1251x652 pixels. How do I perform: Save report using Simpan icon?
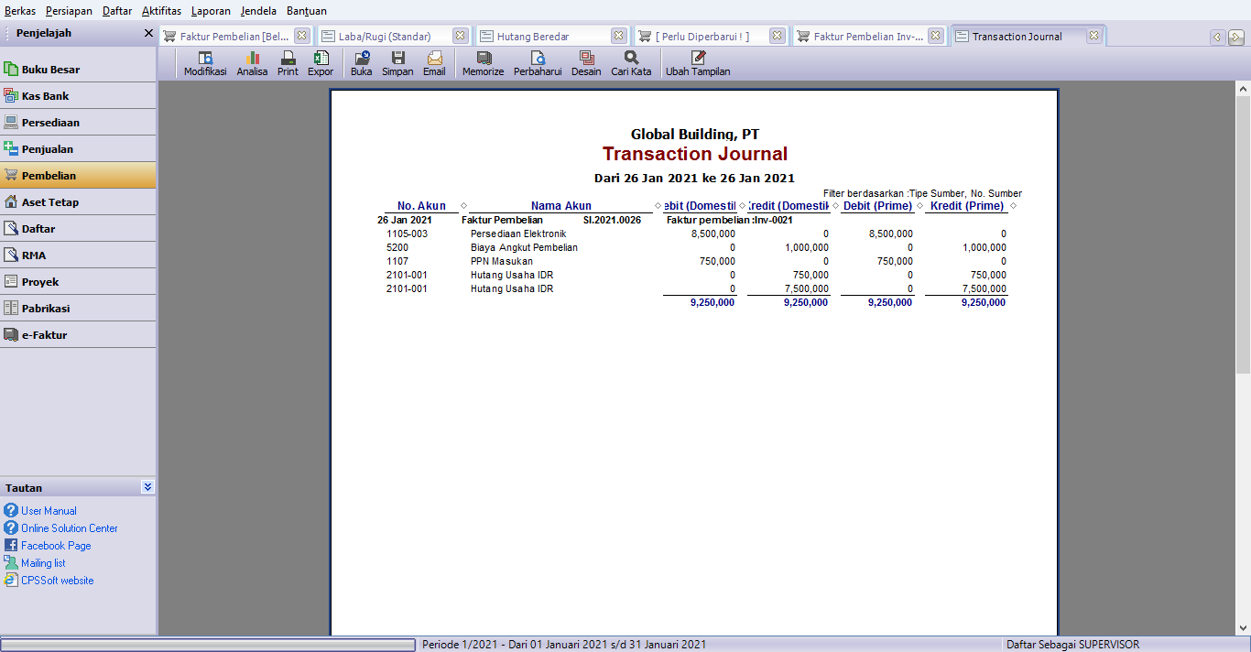coord(397,63)
